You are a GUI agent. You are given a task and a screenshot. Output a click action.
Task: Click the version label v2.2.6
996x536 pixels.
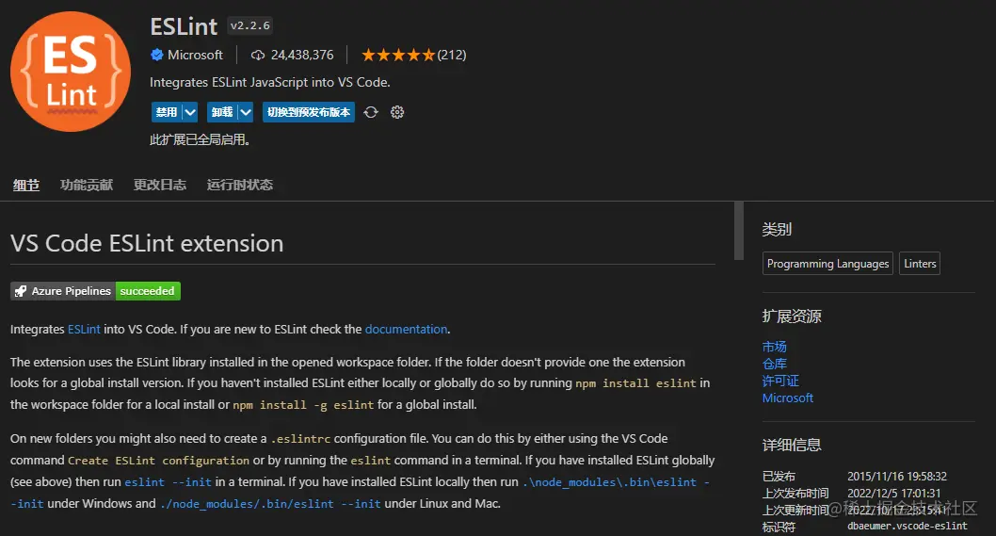pyautogui.click(x=250, y=26)
